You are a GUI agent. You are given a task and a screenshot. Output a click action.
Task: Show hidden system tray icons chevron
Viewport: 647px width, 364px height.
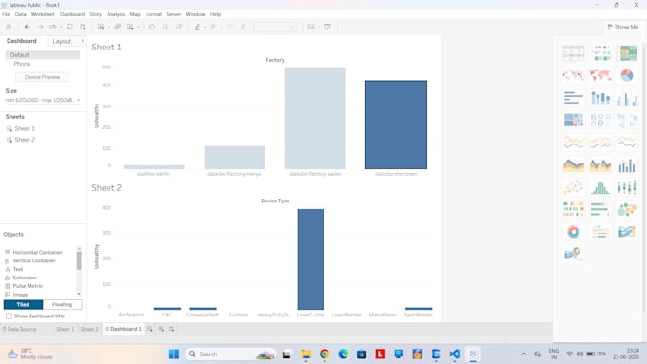coord(524,354)
